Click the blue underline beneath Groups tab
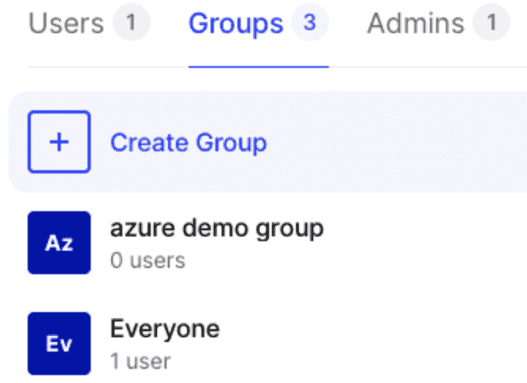 [258, 66]
